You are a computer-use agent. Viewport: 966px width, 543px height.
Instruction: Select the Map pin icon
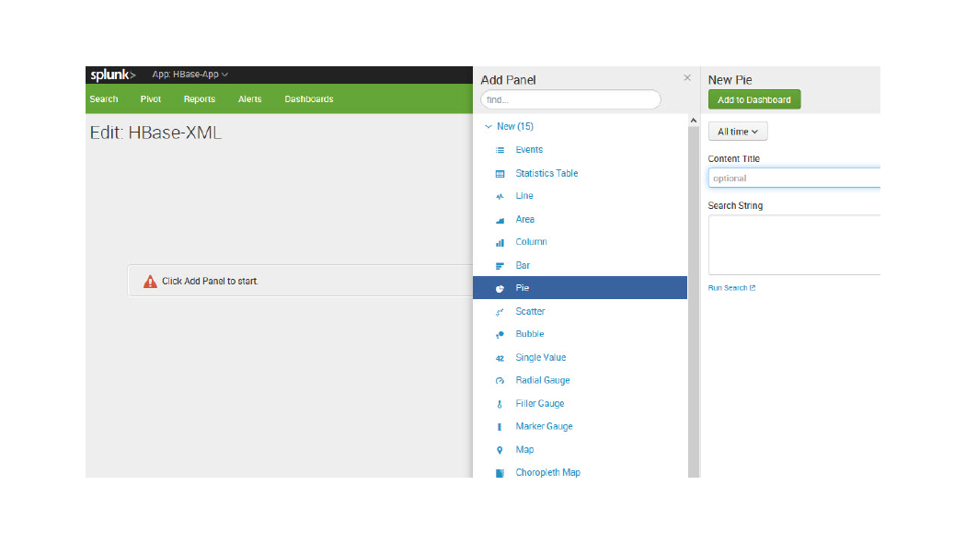(x=500, y=450)
